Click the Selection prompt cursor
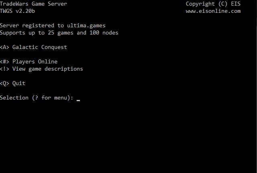 coord(78,100)
